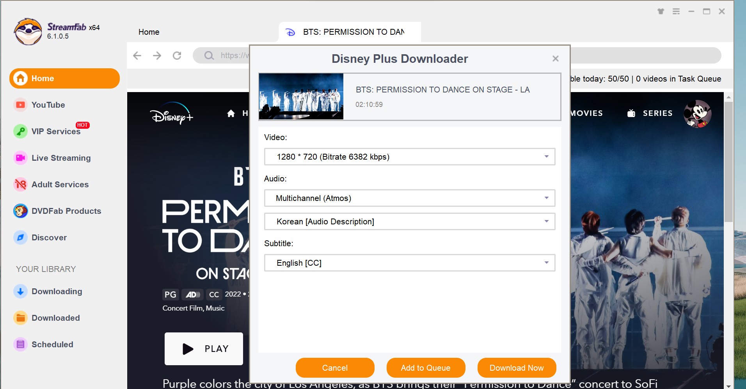Go to Live Streaming section
The width and height of the screenshot is (746, 389).
(61, 158)
